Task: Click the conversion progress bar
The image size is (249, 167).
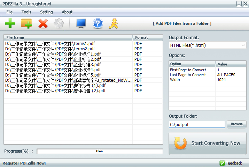Action: pyautogui.click(x=100, y=151)
